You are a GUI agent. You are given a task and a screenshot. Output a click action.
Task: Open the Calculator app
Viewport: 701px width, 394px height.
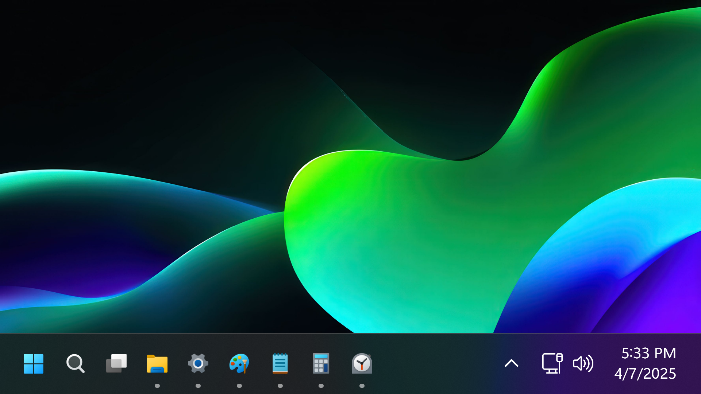321,363
